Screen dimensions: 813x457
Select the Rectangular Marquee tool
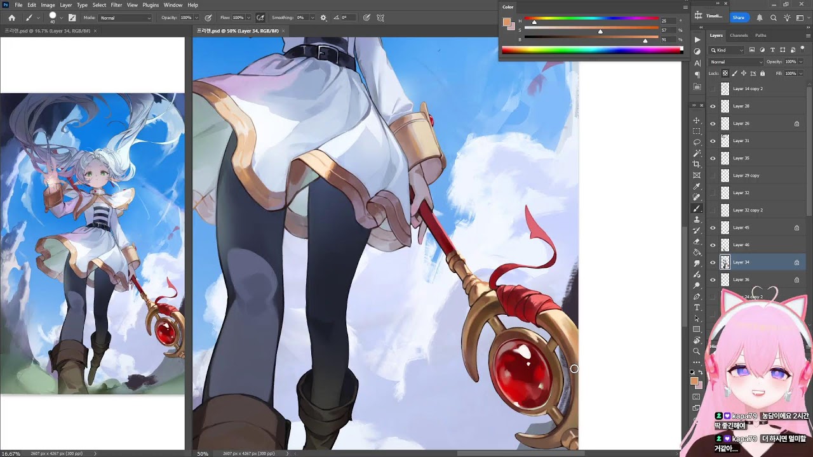697,131
